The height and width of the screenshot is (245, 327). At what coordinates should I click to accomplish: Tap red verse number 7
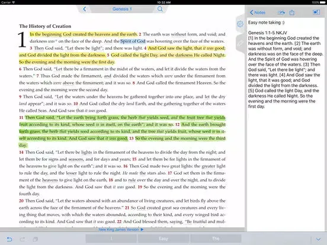pyautogui.click(x=38, y=76)
